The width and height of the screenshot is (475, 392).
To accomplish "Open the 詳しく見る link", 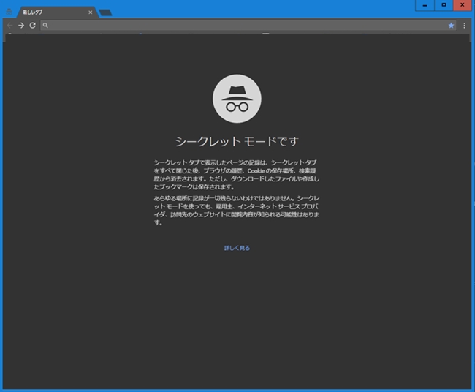I will click(237, 248).
